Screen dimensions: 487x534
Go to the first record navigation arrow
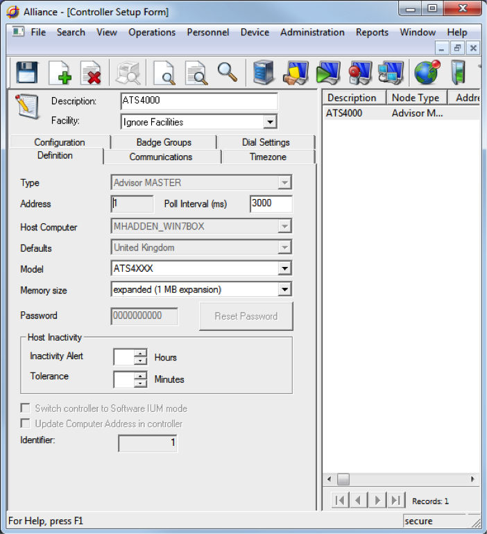pos(340,500)
